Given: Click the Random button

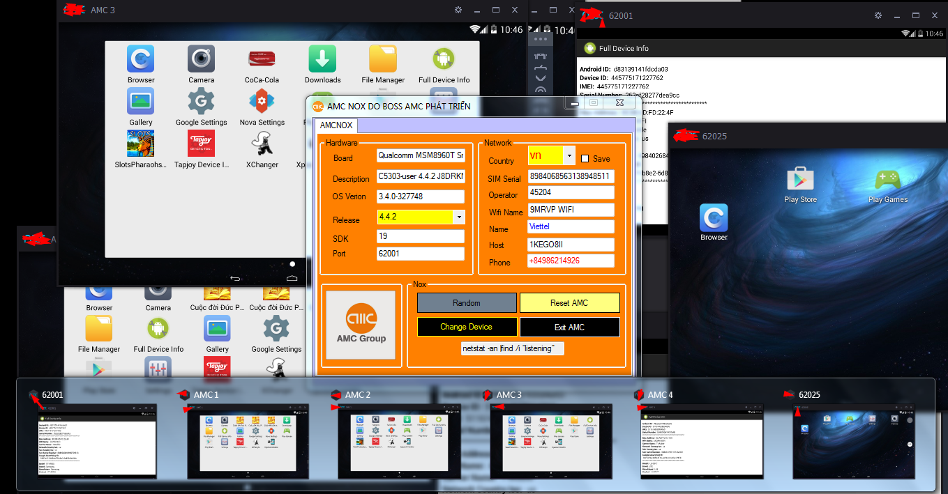Looking at the screenshot, I should [467, 302].
